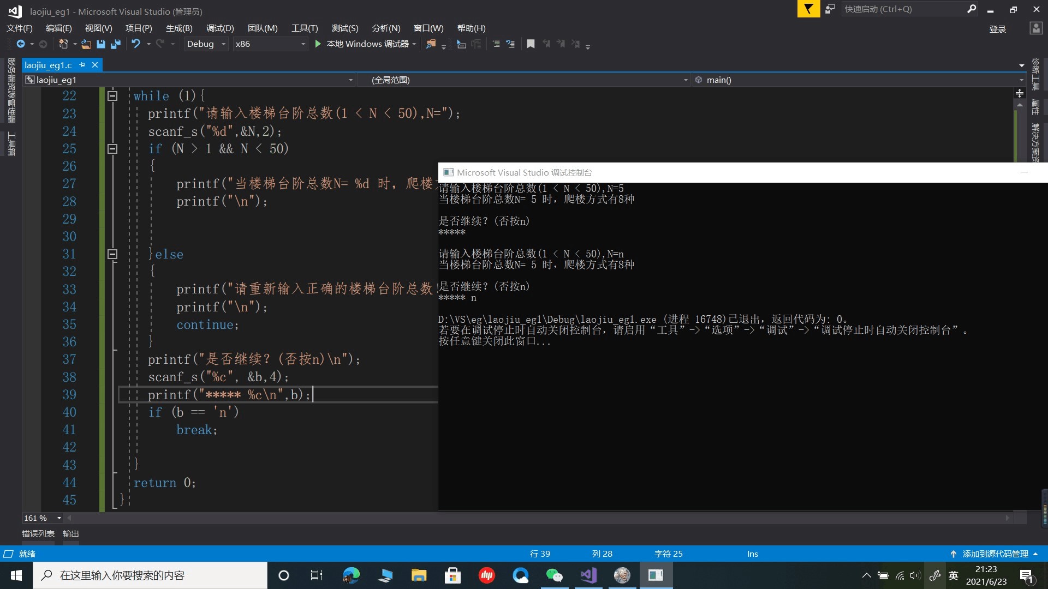Click the Find in Files toolbar icon
Screen dimensions: 1048x589
pos(431,44)
